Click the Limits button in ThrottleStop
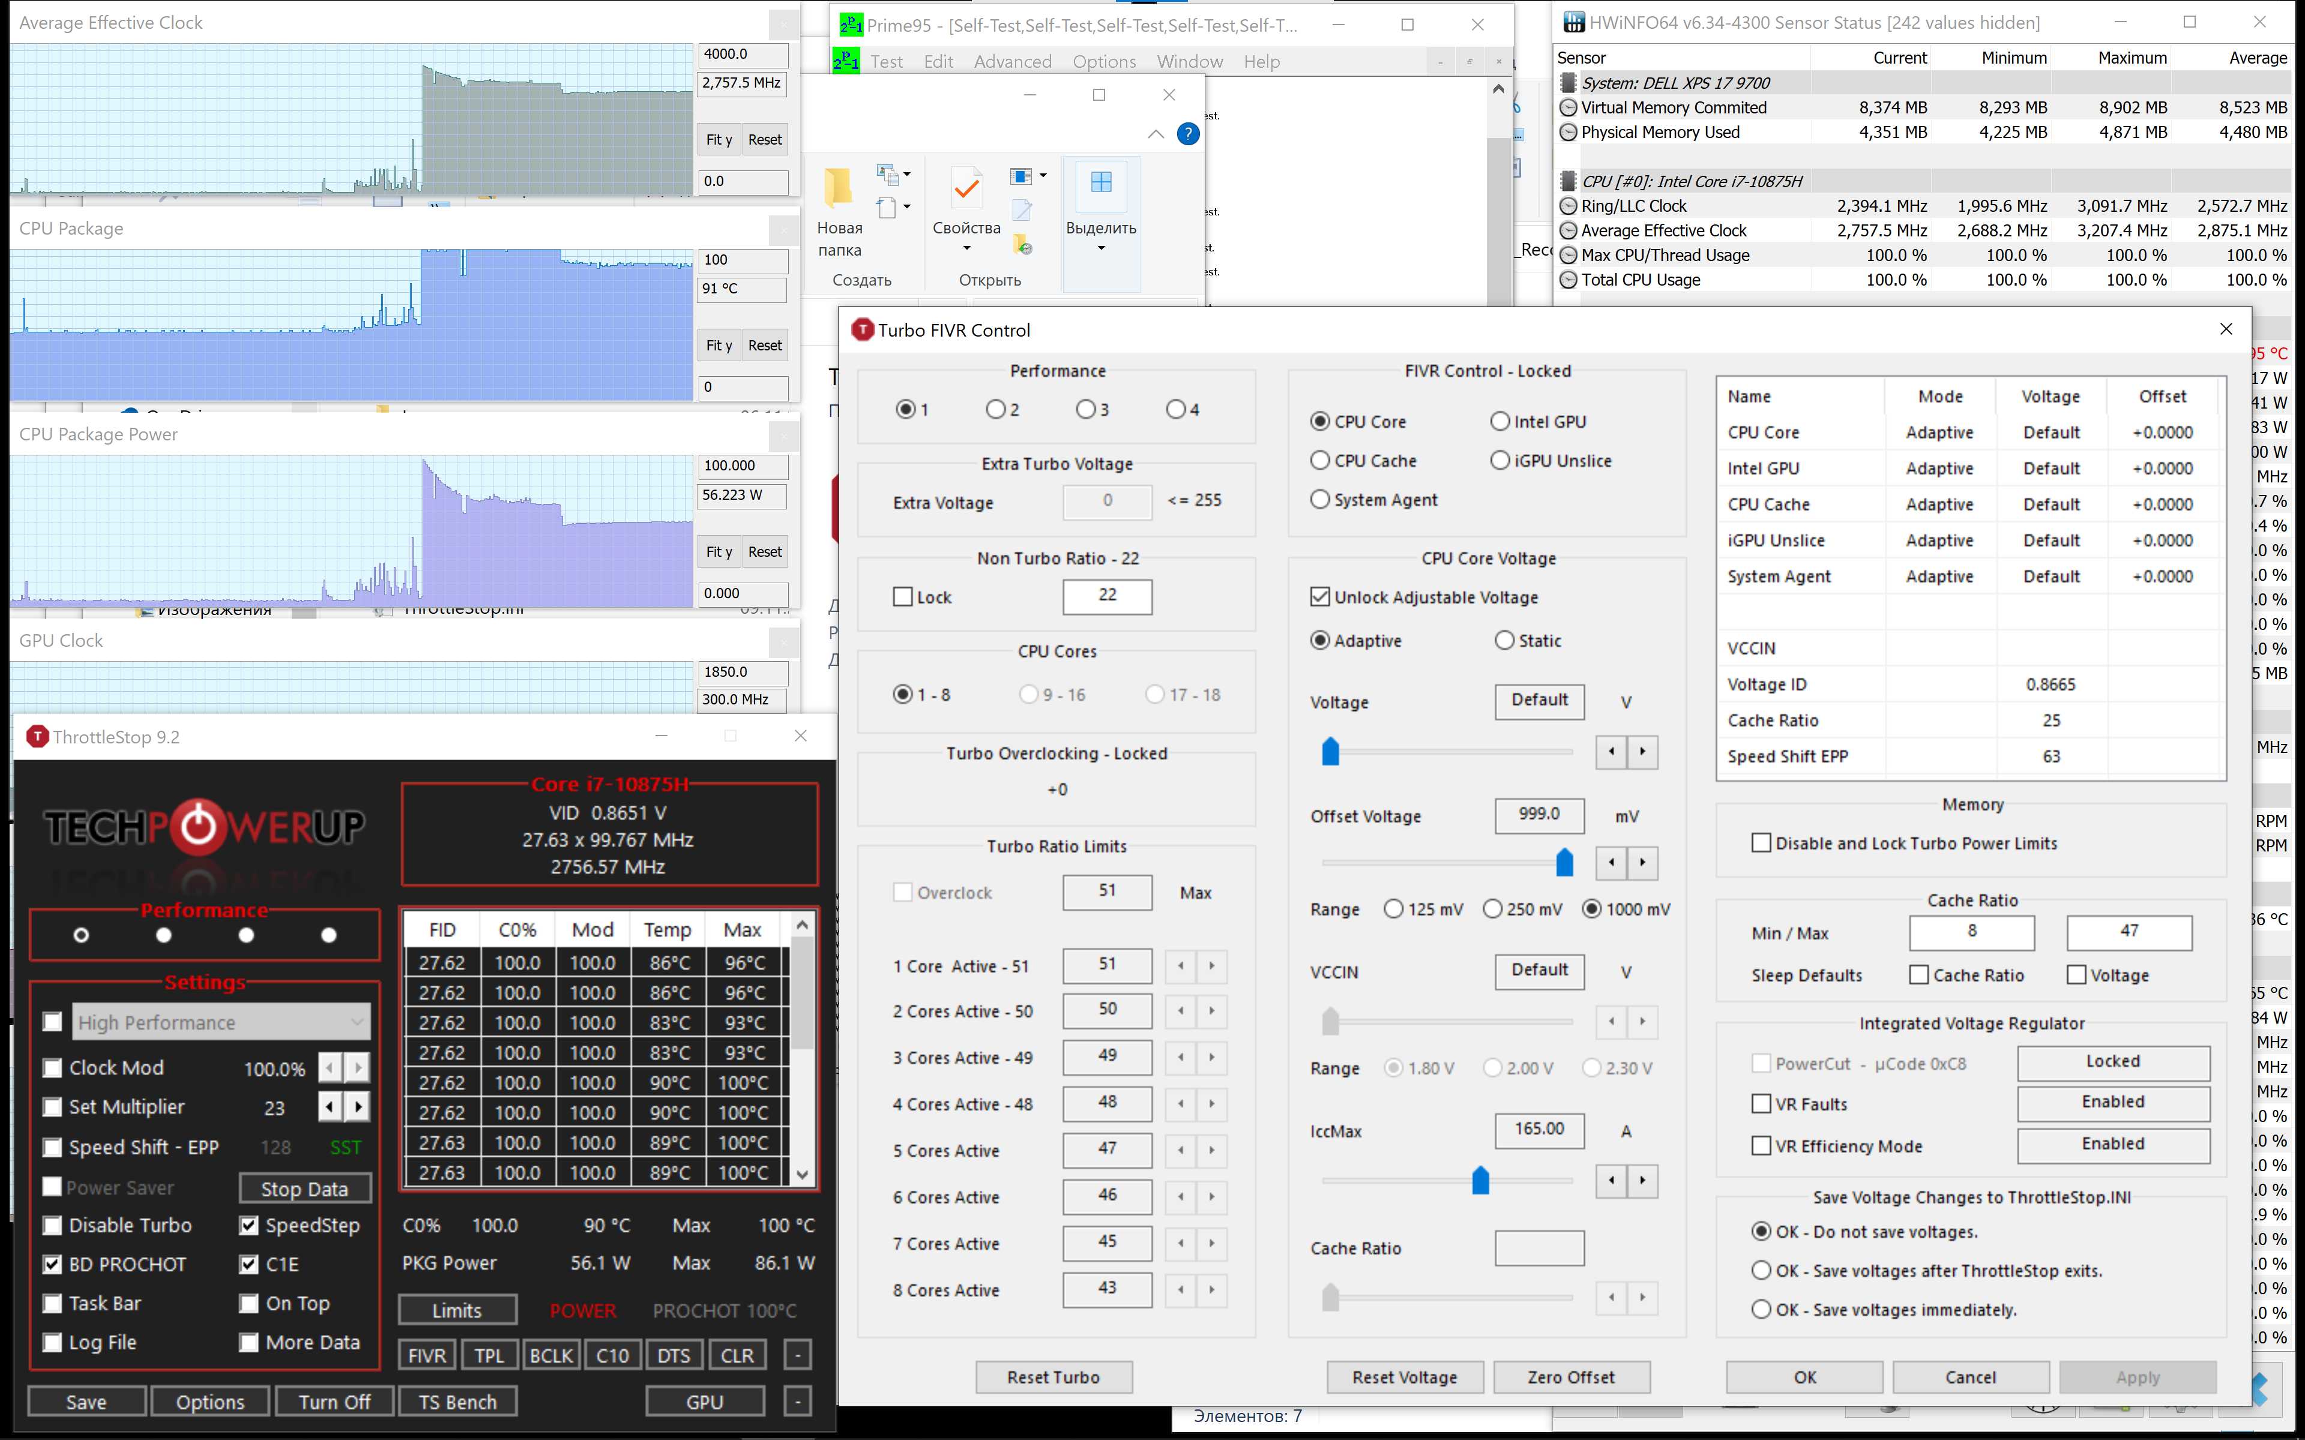Viewport: 2305px width, 1440px height. tap(457, 1310)
